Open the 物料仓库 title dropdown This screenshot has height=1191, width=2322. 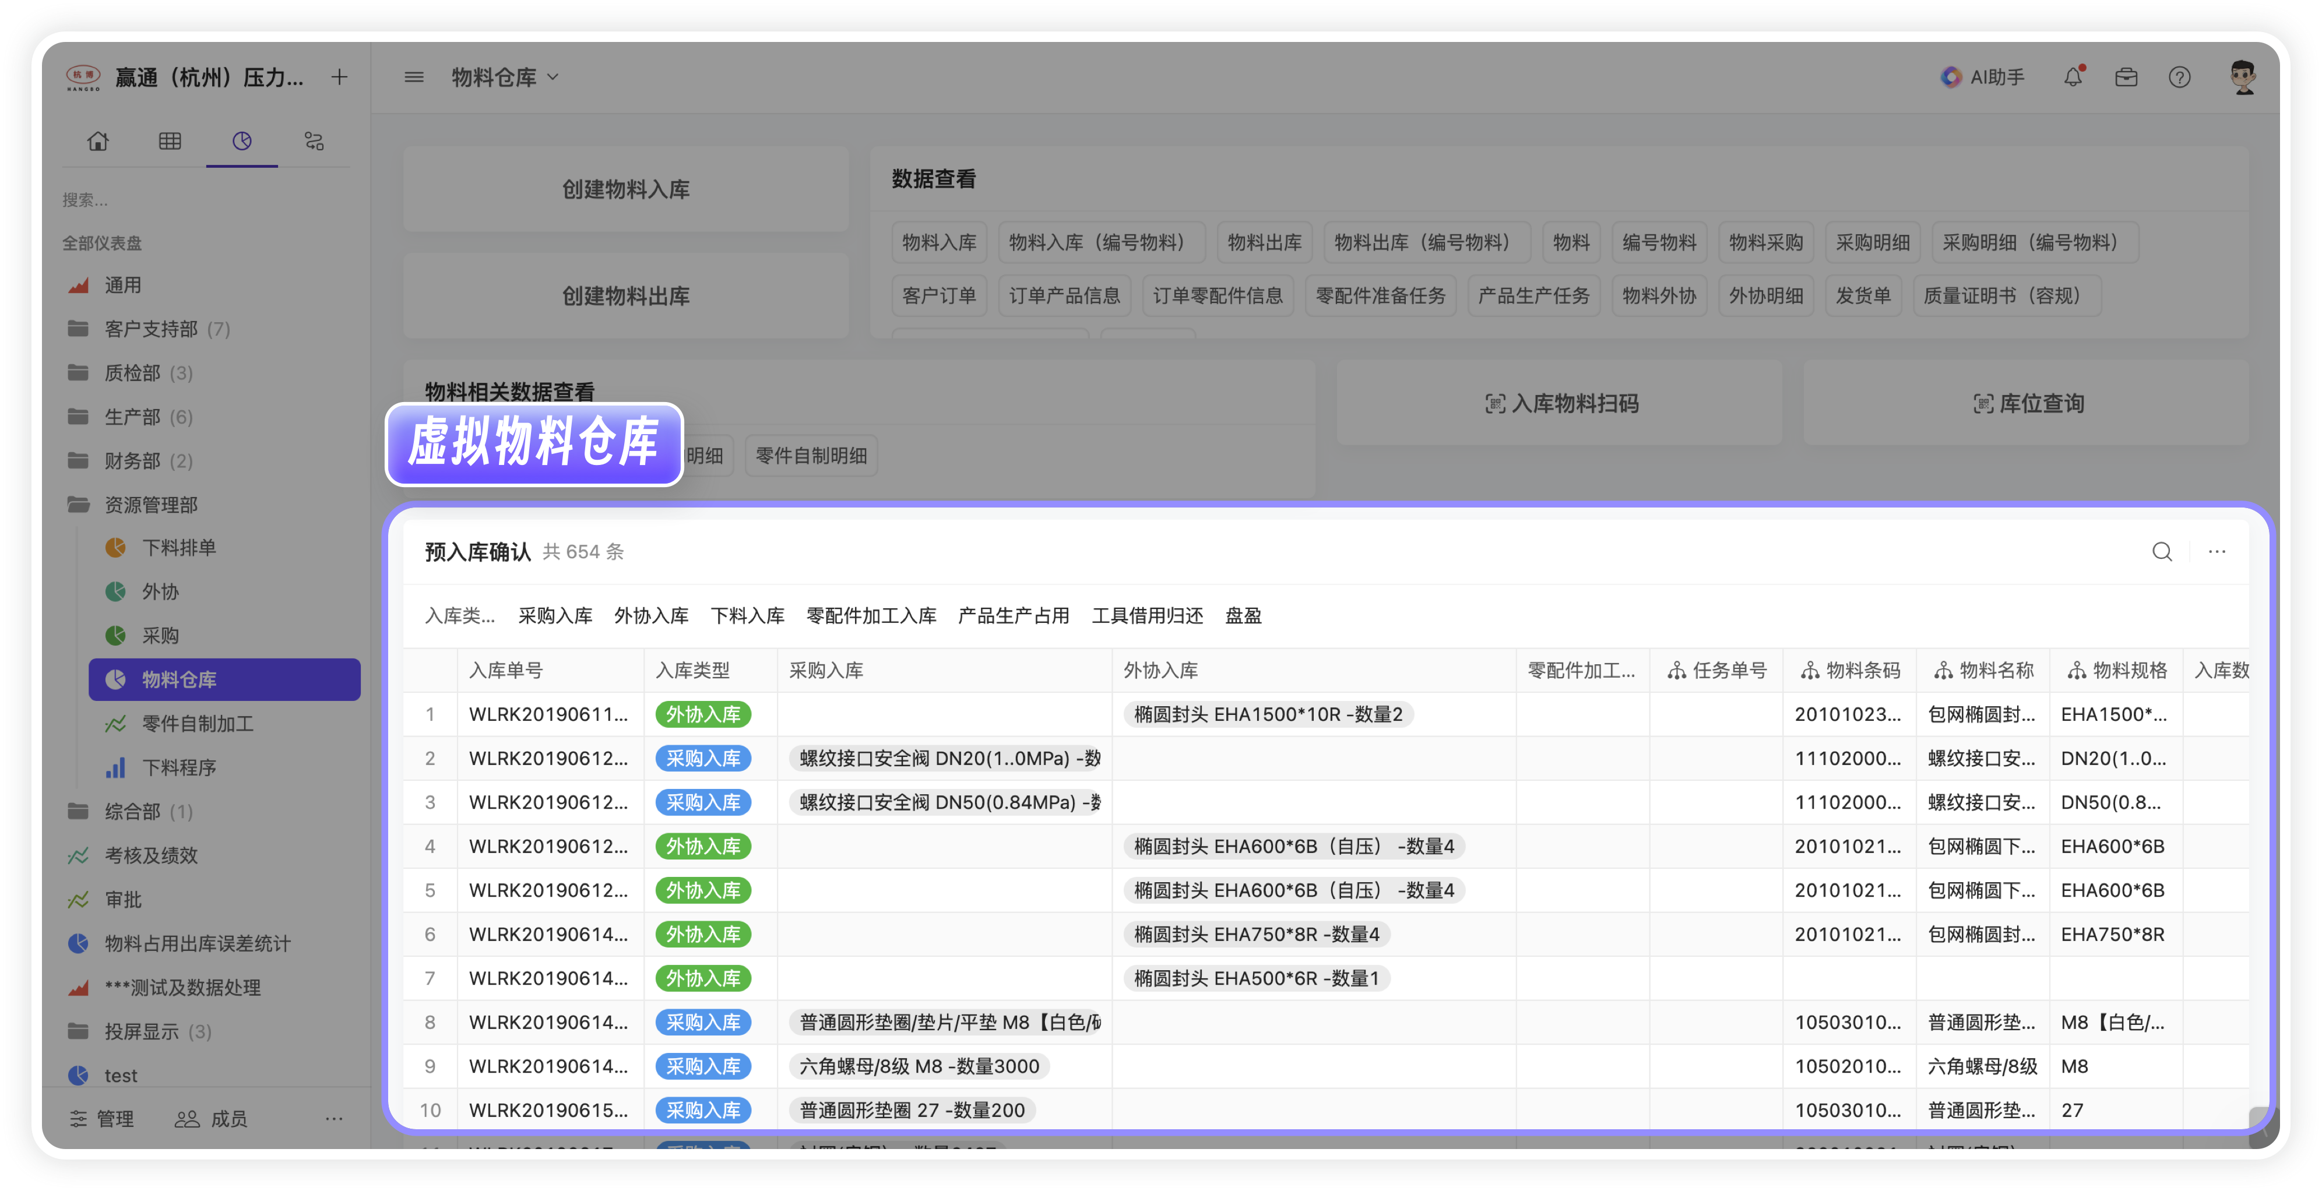click(x=505, y=77)
